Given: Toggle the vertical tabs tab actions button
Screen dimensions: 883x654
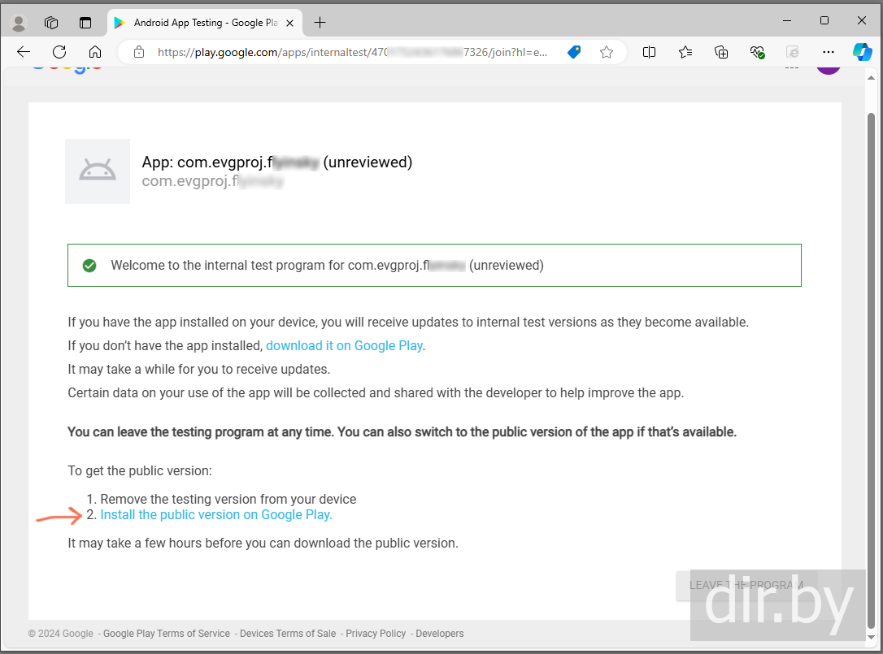Looking at the screenshot, I should point(85,23).
